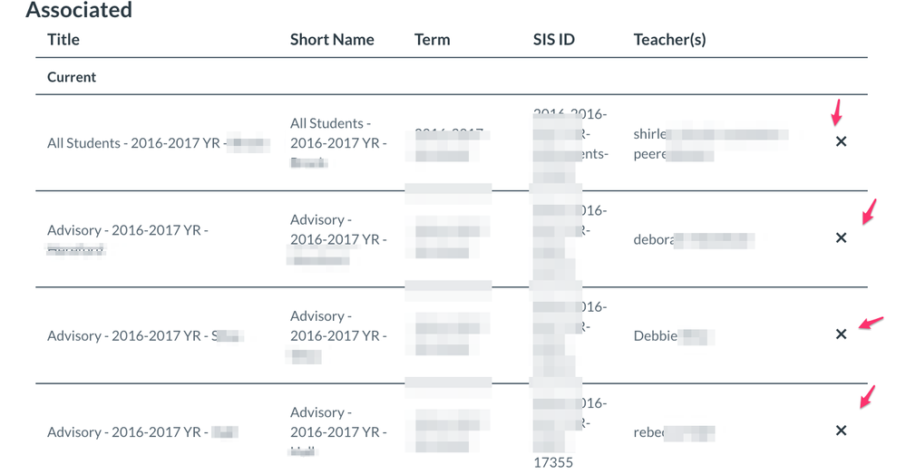Open the Advisory title in rebe's row

(142, 431)
